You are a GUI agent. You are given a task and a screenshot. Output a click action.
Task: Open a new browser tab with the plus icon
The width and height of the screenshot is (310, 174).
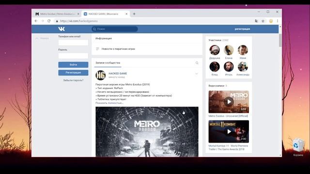[134, 14]
